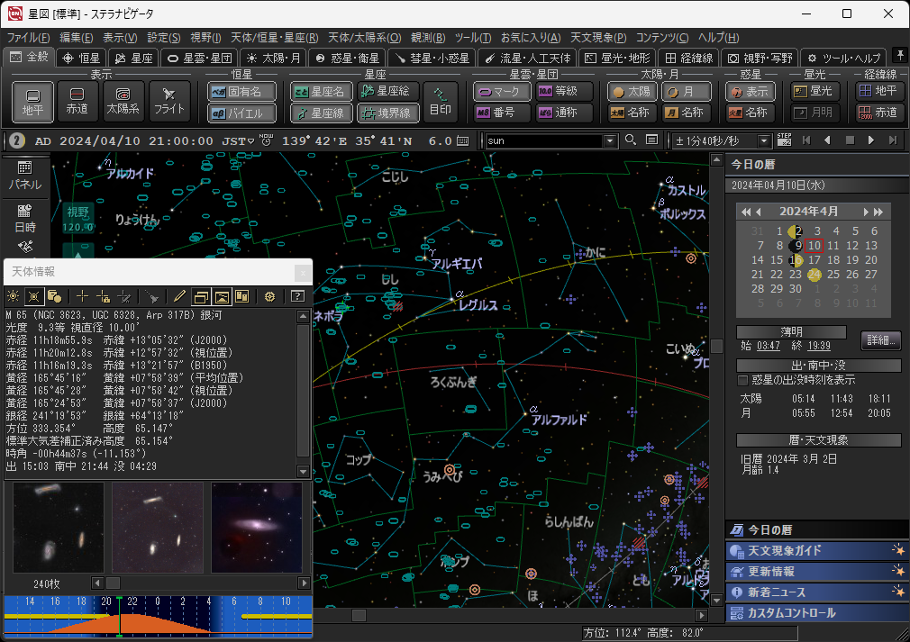Click the help question-mark icon in 天体情報
910x642 pixels.
(296, 295)
